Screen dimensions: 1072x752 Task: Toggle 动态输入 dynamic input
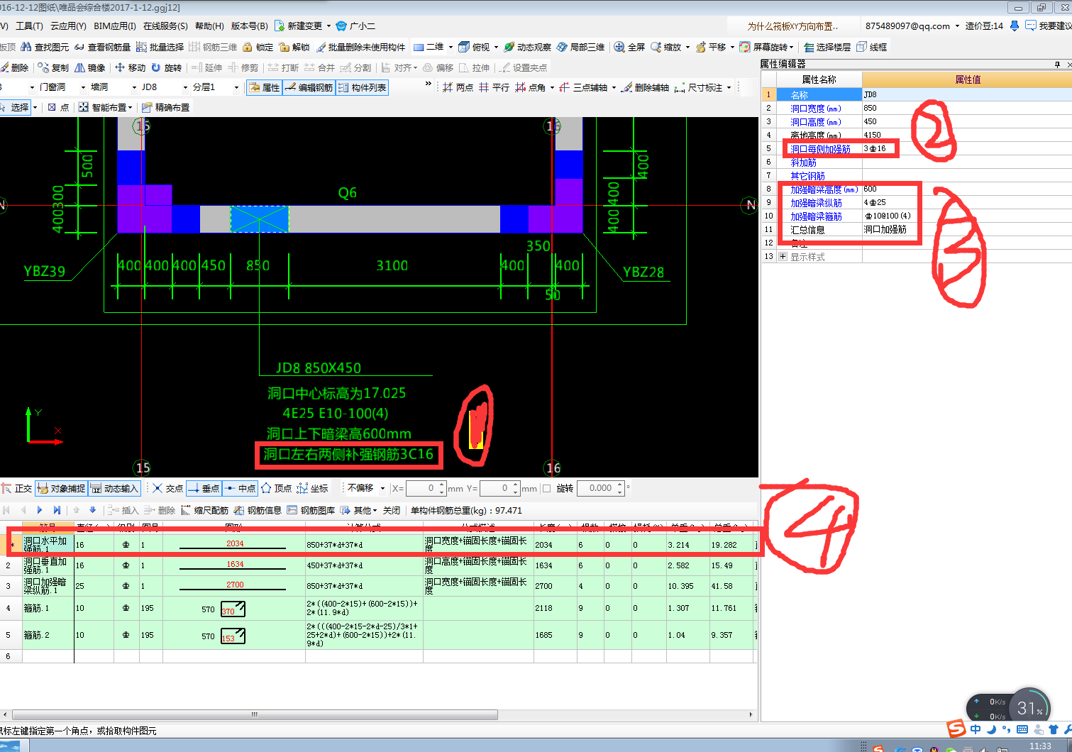click(114, 488)
